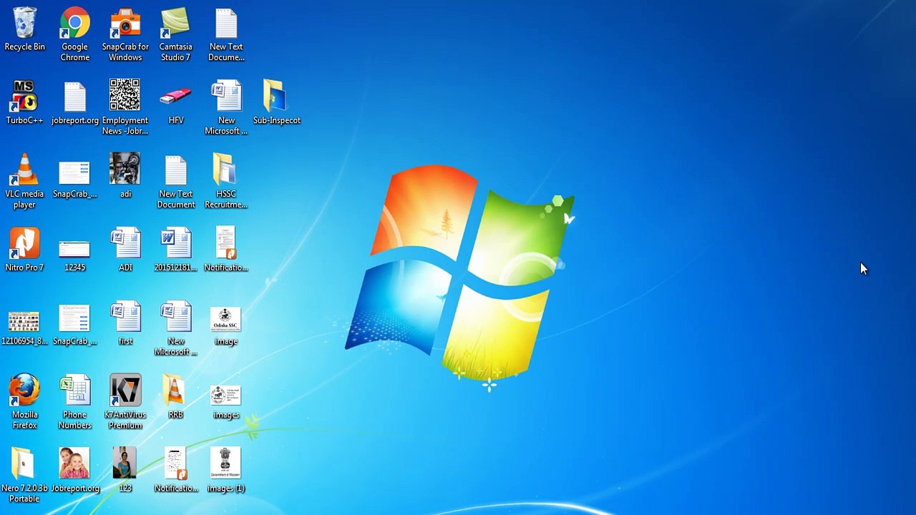Open the Phone Numbers Excel file
916x515 pixels.
[75, 402]
